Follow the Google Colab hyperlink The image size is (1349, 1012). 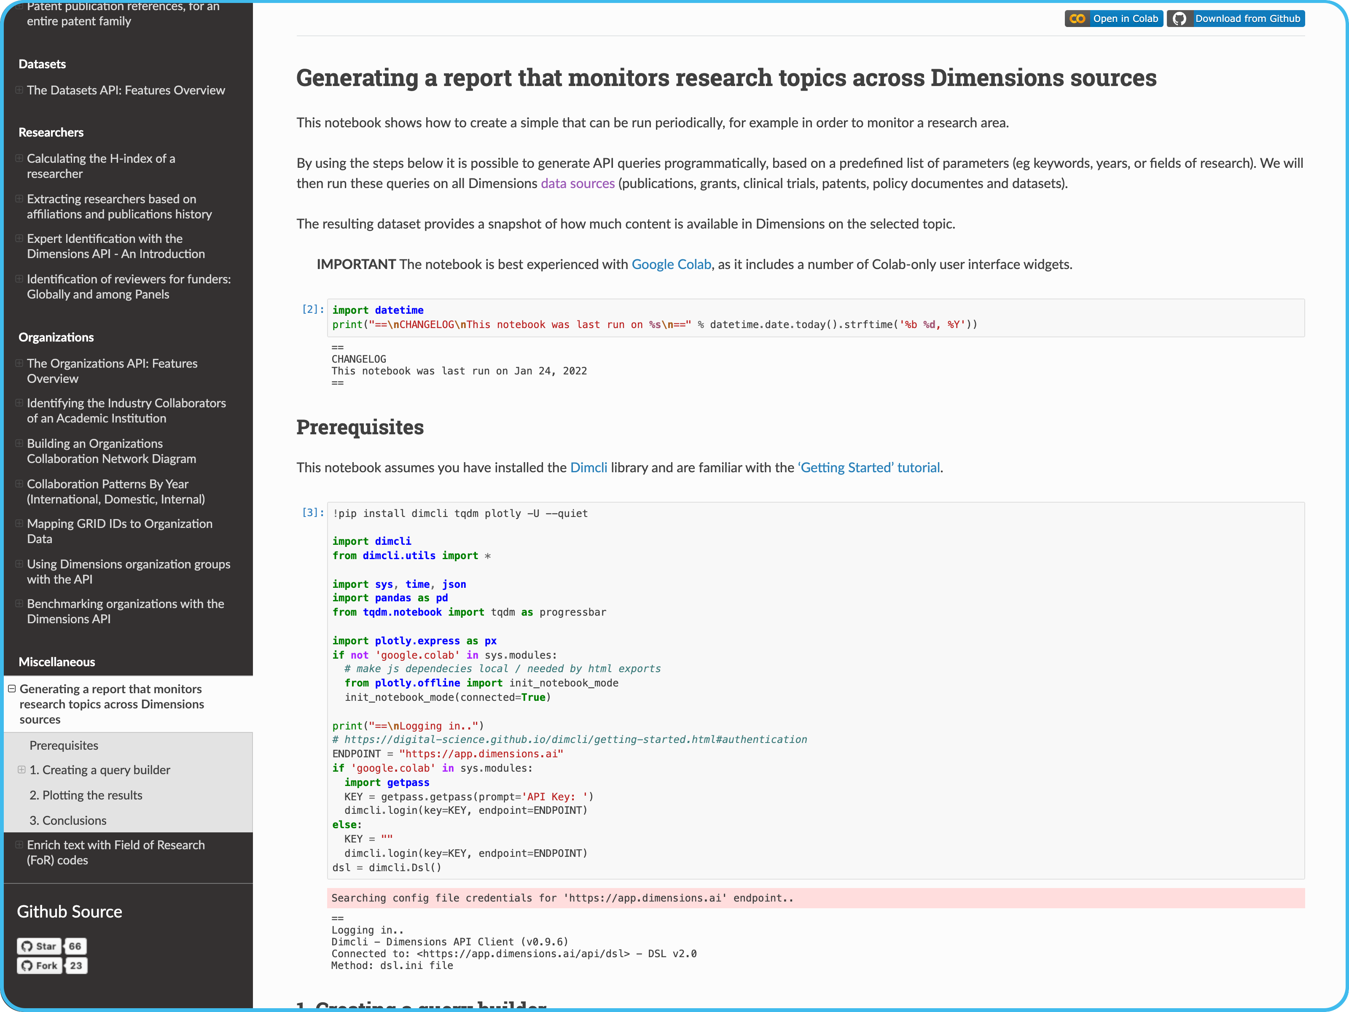point(671,264)
